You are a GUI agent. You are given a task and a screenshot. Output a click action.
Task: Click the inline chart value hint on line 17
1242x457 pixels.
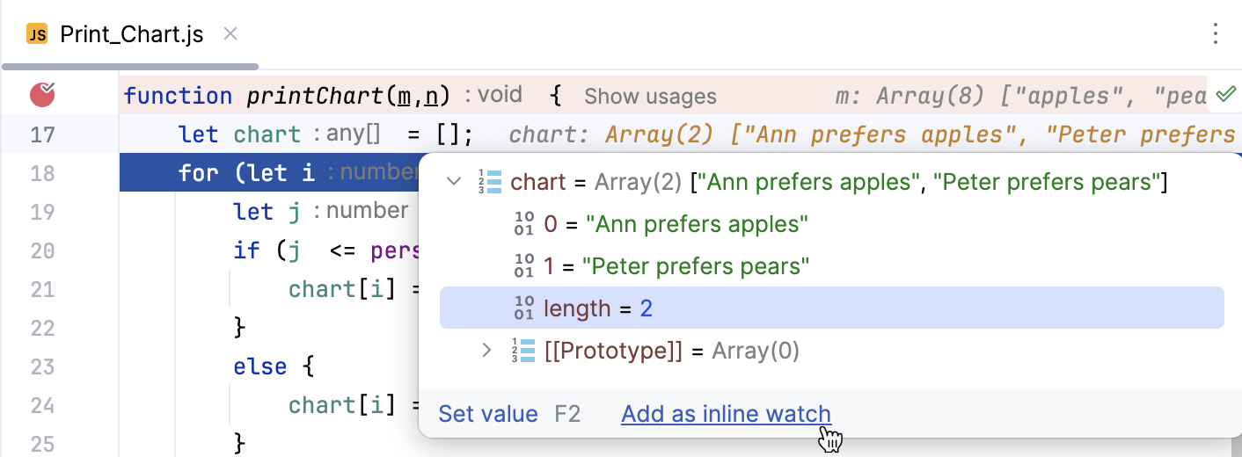coord(871,134)
